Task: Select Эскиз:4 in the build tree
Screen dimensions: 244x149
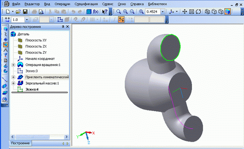Action: click(32, 90)
